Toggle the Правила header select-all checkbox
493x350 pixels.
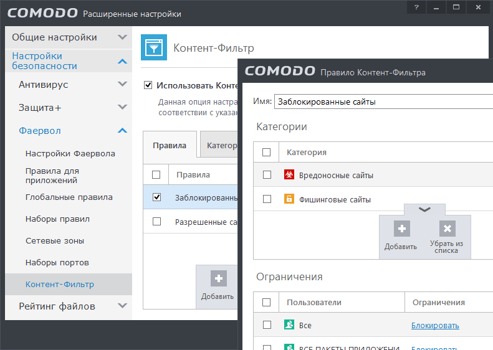[x=156, y=174]
